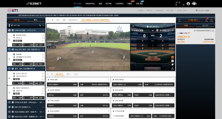
Task: Go back with the left arrow icon
Action: point(48,20)
